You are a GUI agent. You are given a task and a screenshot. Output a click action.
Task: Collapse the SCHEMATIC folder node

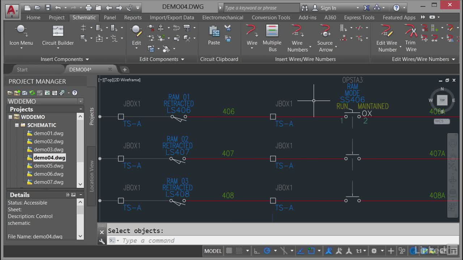tap(17, 125)
